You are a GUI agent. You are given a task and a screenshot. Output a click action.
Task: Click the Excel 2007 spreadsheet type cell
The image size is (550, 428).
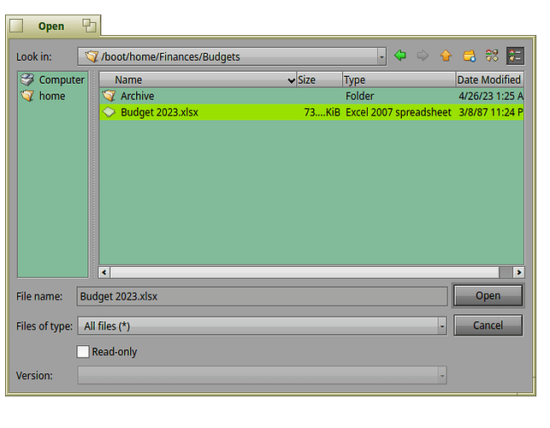(399, 112)
